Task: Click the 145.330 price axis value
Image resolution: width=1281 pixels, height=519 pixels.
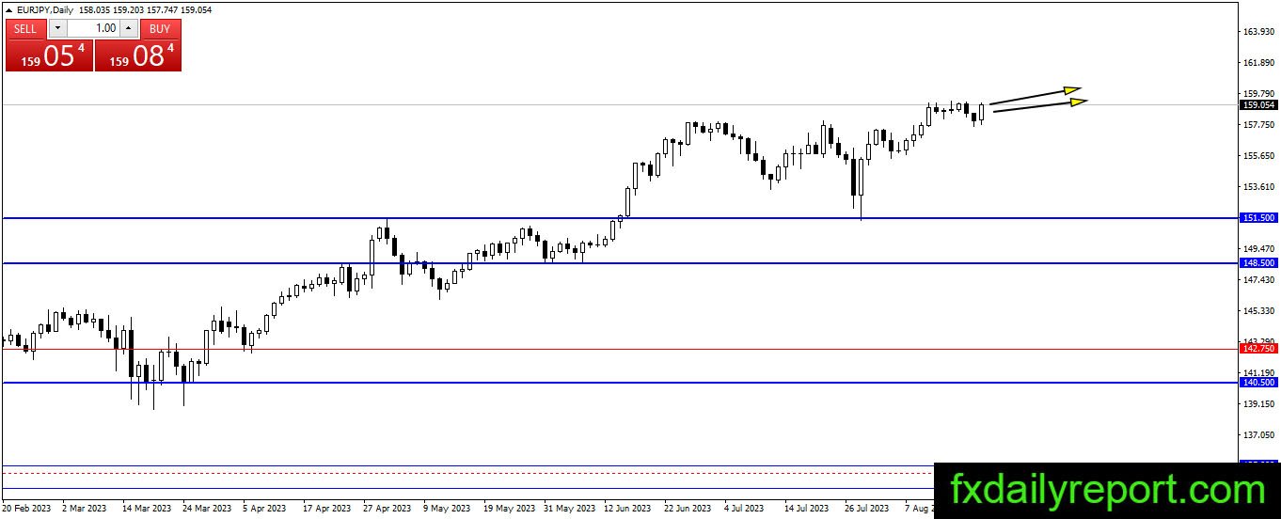Action: pos(1257,311)
